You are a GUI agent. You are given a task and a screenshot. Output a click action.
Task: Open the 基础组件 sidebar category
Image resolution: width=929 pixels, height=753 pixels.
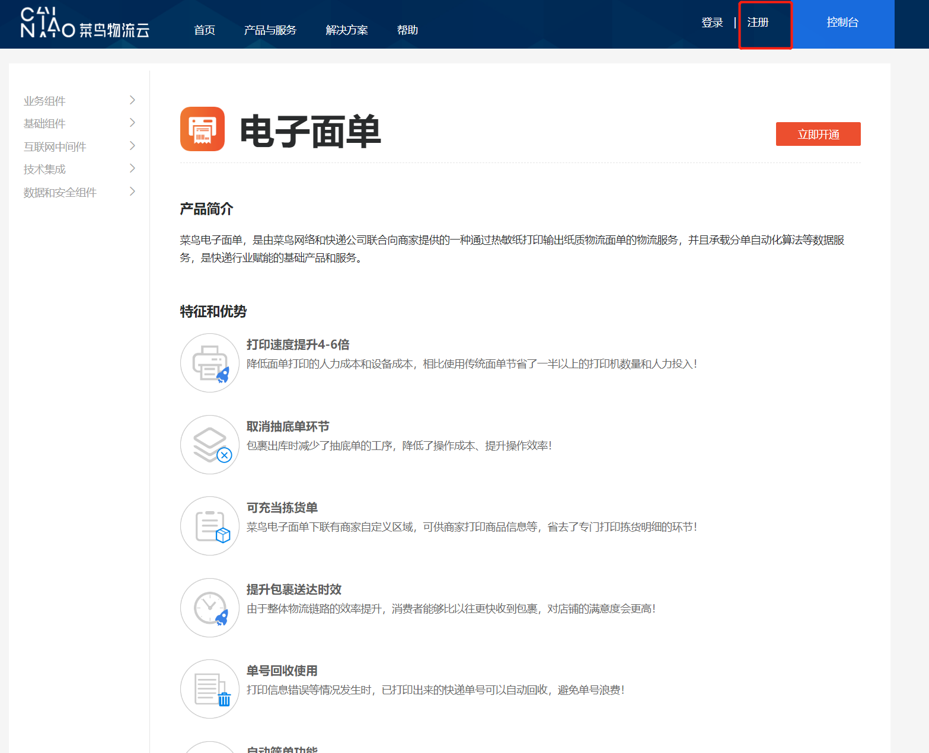coord(44,123)
